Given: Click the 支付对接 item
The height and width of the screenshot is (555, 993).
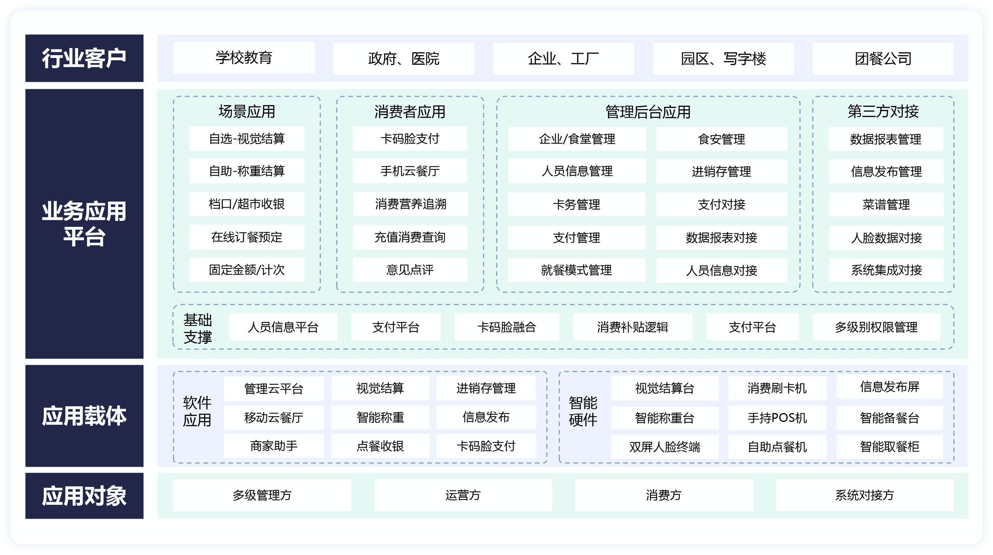Looking at the screenshot, I should pyautogui.click(x=722, y=204).
